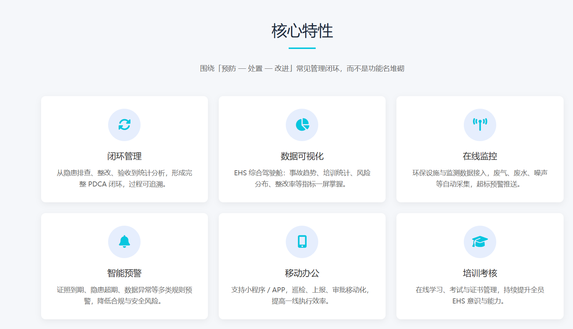The width and height of the screenshot is (573, 329).
Task: Click the broadcast tower icon for 在线监控
Action: click(480, 125)
